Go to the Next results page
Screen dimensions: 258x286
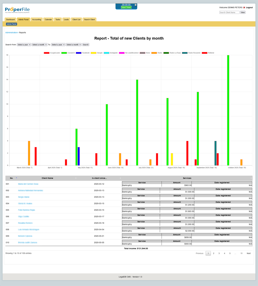coord(249,253)
